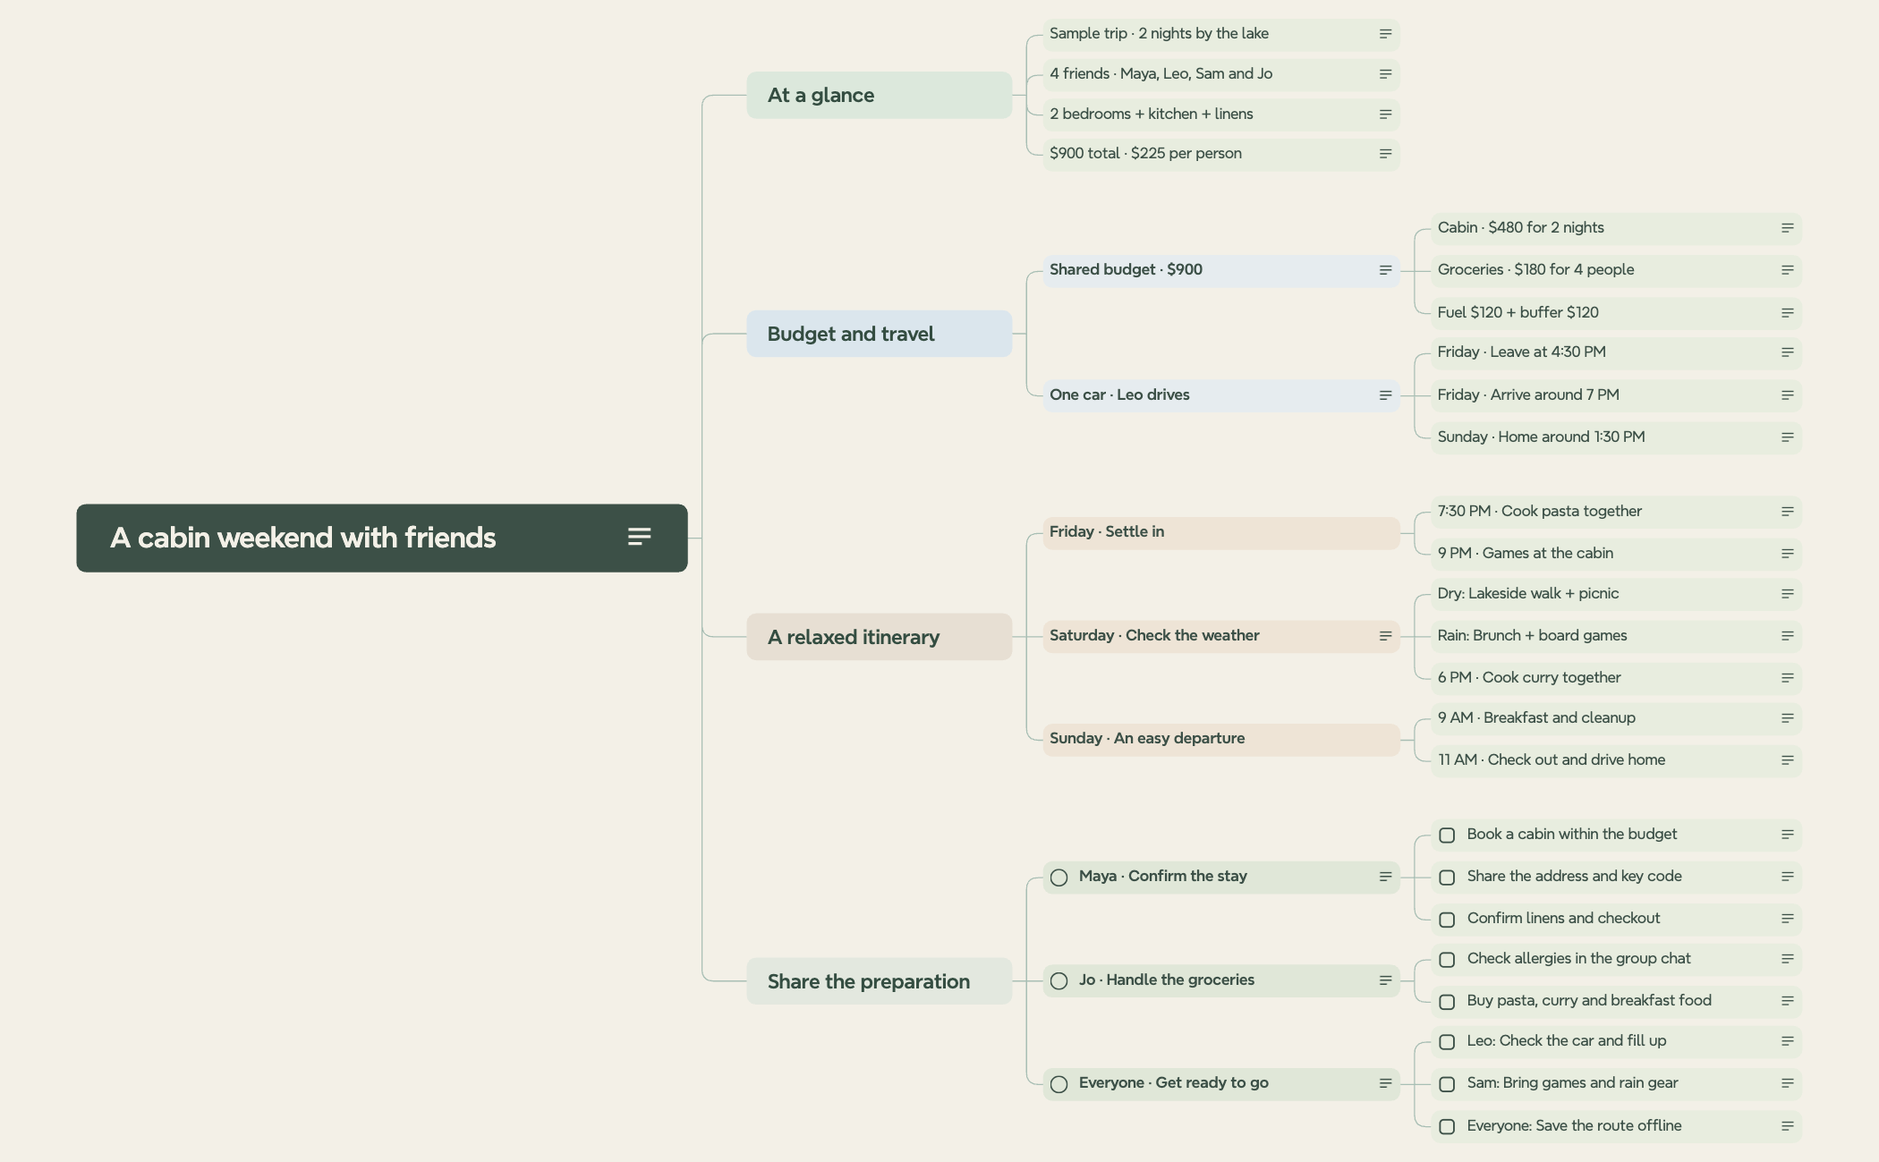
Task: Tick Share the address and key code checkbox
Action: pyautogui.click(x=1447, y=878)
